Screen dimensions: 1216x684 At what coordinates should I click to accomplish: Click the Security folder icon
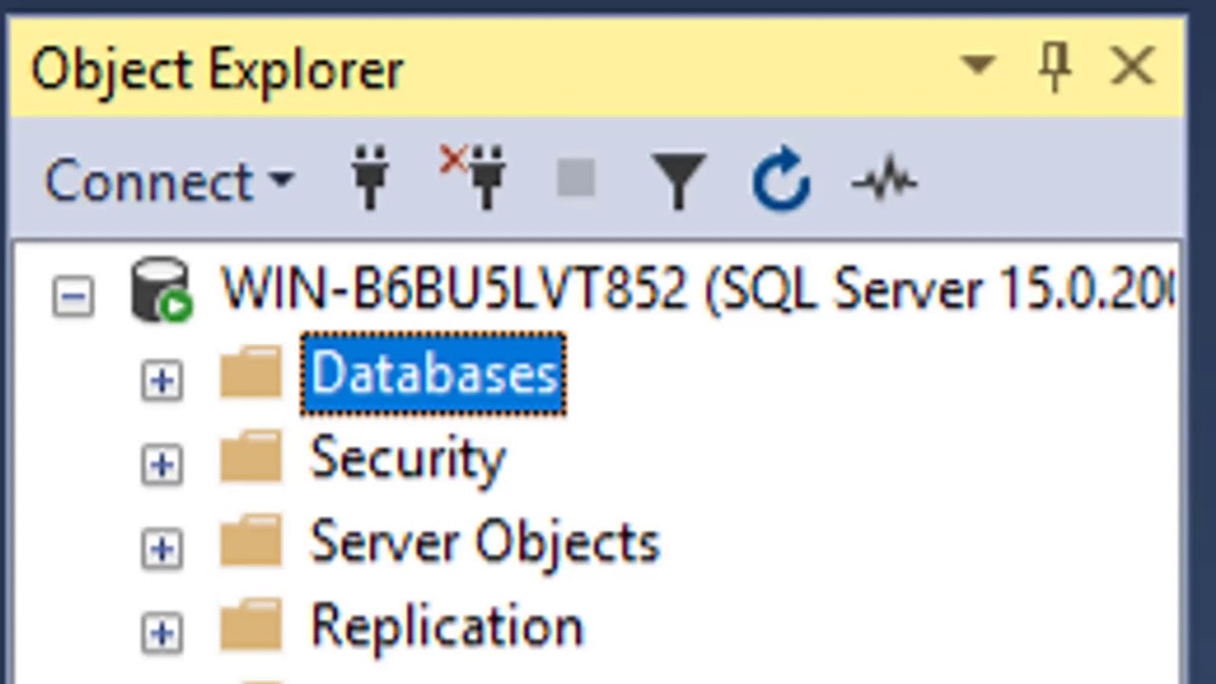click(x=251, y=456)
